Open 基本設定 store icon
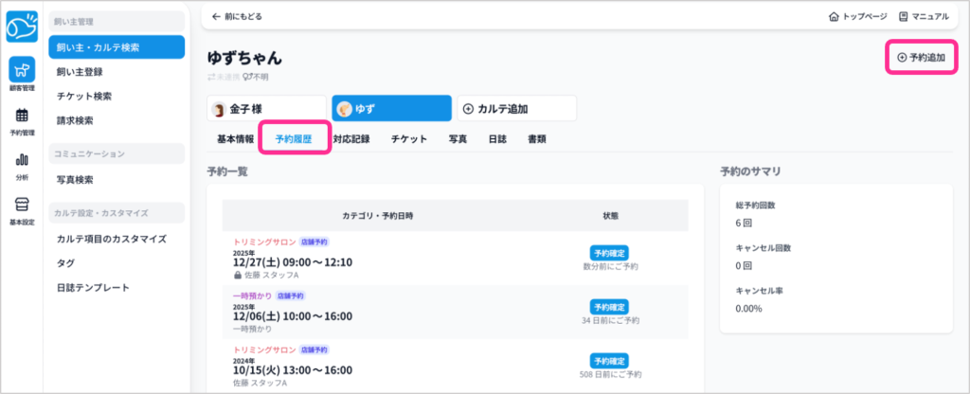The width and height of the screenshot is (970, 394). point(22,209)
